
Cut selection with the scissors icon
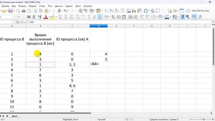point(35,11)
